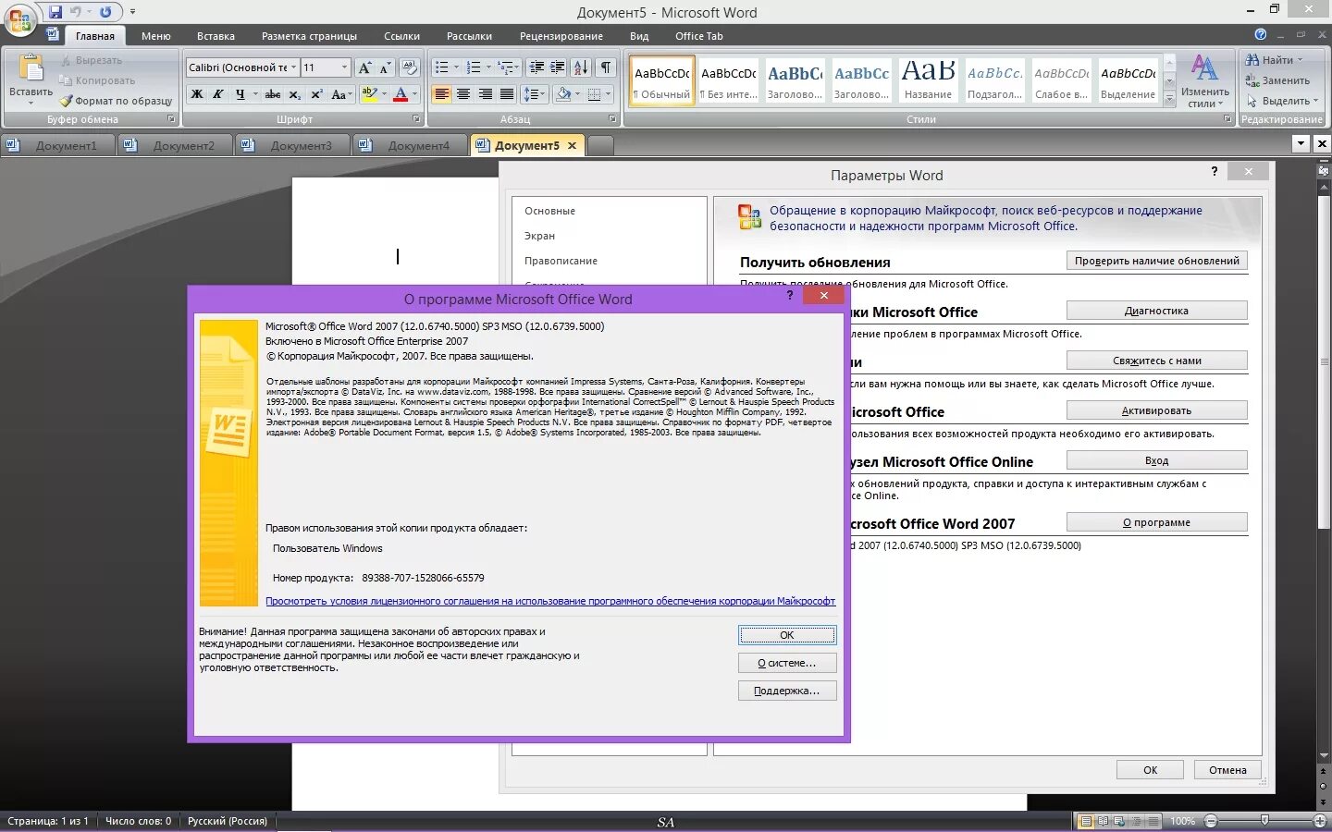
Task: Open the borders dropdown
Action: pos(608,94)
